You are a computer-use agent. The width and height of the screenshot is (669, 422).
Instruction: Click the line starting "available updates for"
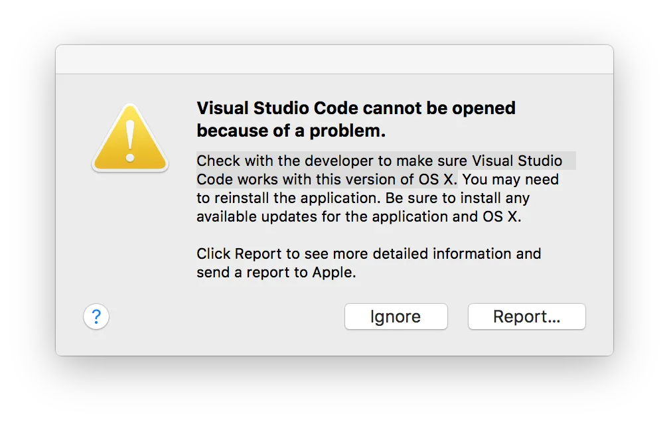click(x=359, y=216)
